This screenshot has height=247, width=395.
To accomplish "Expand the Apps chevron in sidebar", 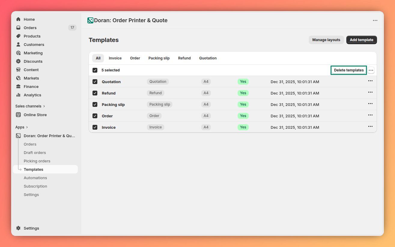I will pos(27,127).
